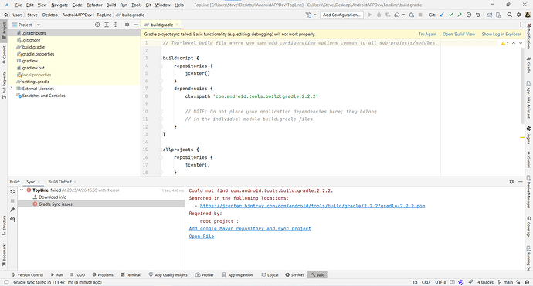Select Gradle Sync issues row
The image size is (533, 286).
(101, 204)
